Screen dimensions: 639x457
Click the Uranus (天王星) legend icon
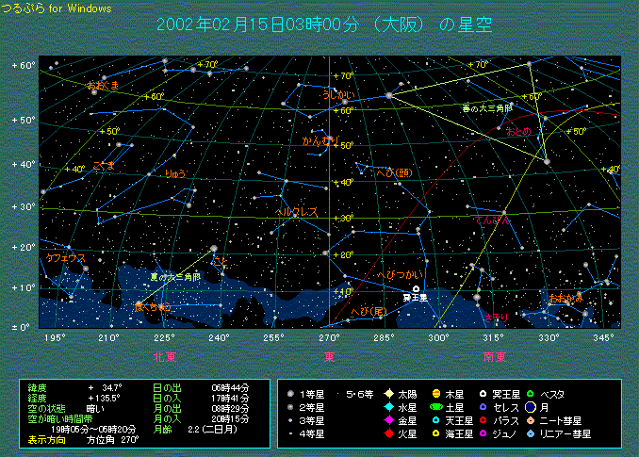436,420
